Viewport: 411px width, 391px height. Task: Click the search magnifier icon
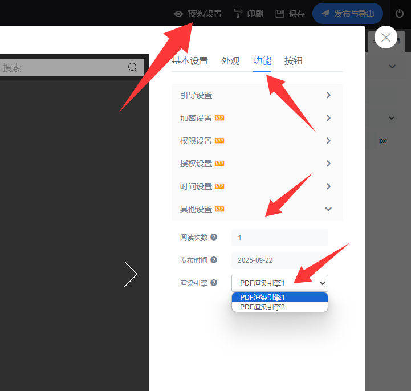pos(133,67)
